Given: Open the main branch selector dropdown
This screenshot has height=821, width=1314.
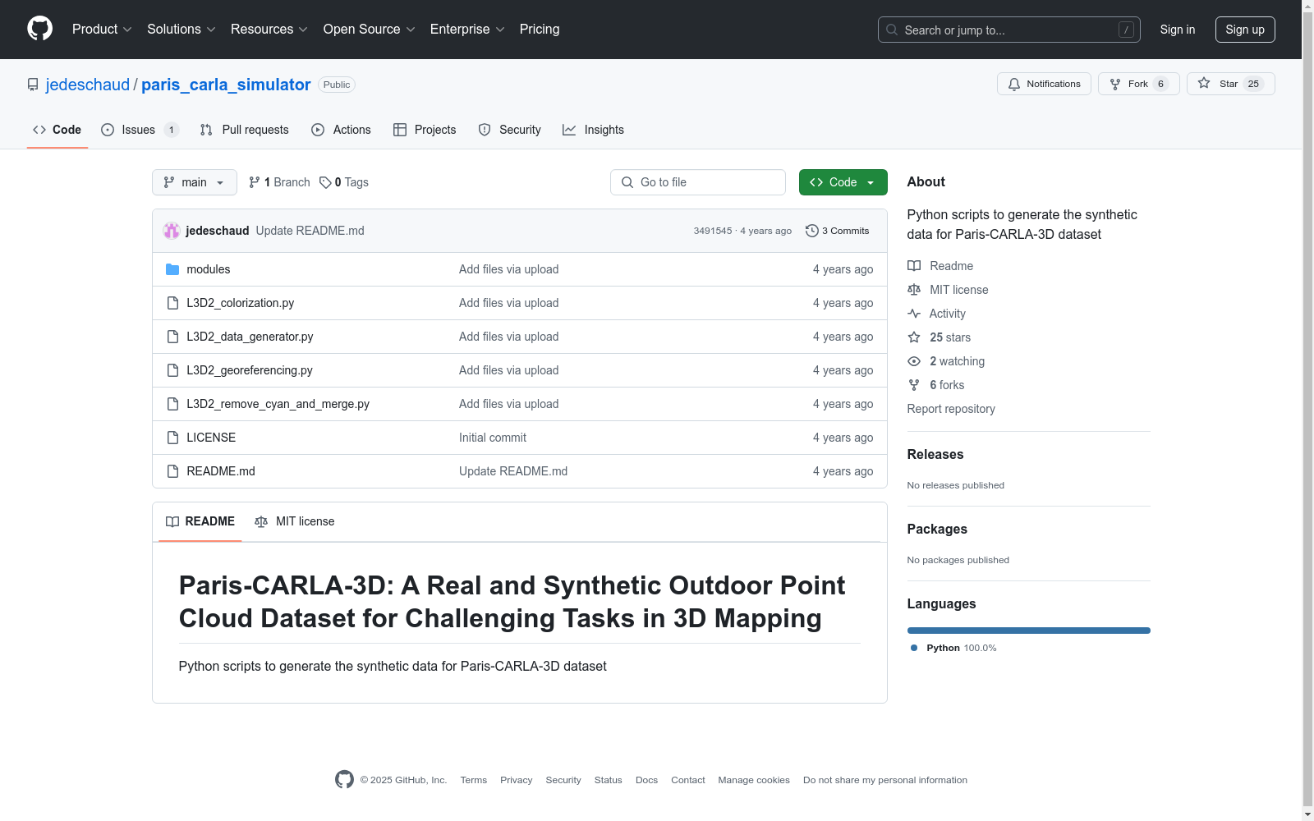Looking at the screenshot, I should [x=195, y=182].
